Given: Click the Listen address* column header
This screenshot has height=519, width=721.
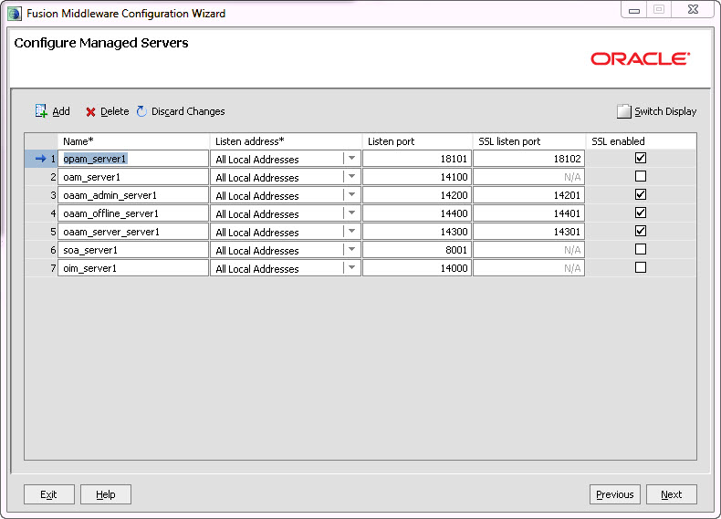Looking at the screenshot, I should [286, 141].
